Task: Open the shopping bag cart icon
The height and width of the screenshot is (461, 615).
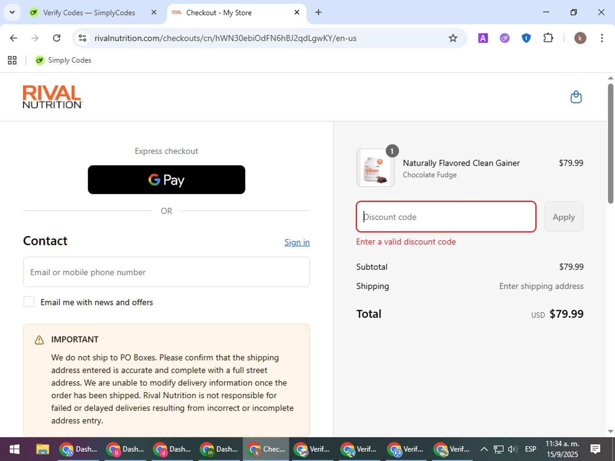Action: point(576,97)
